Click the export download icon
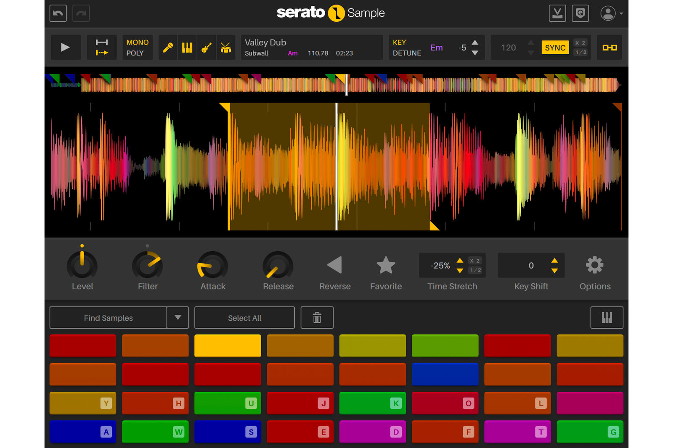 coord(558,13)
